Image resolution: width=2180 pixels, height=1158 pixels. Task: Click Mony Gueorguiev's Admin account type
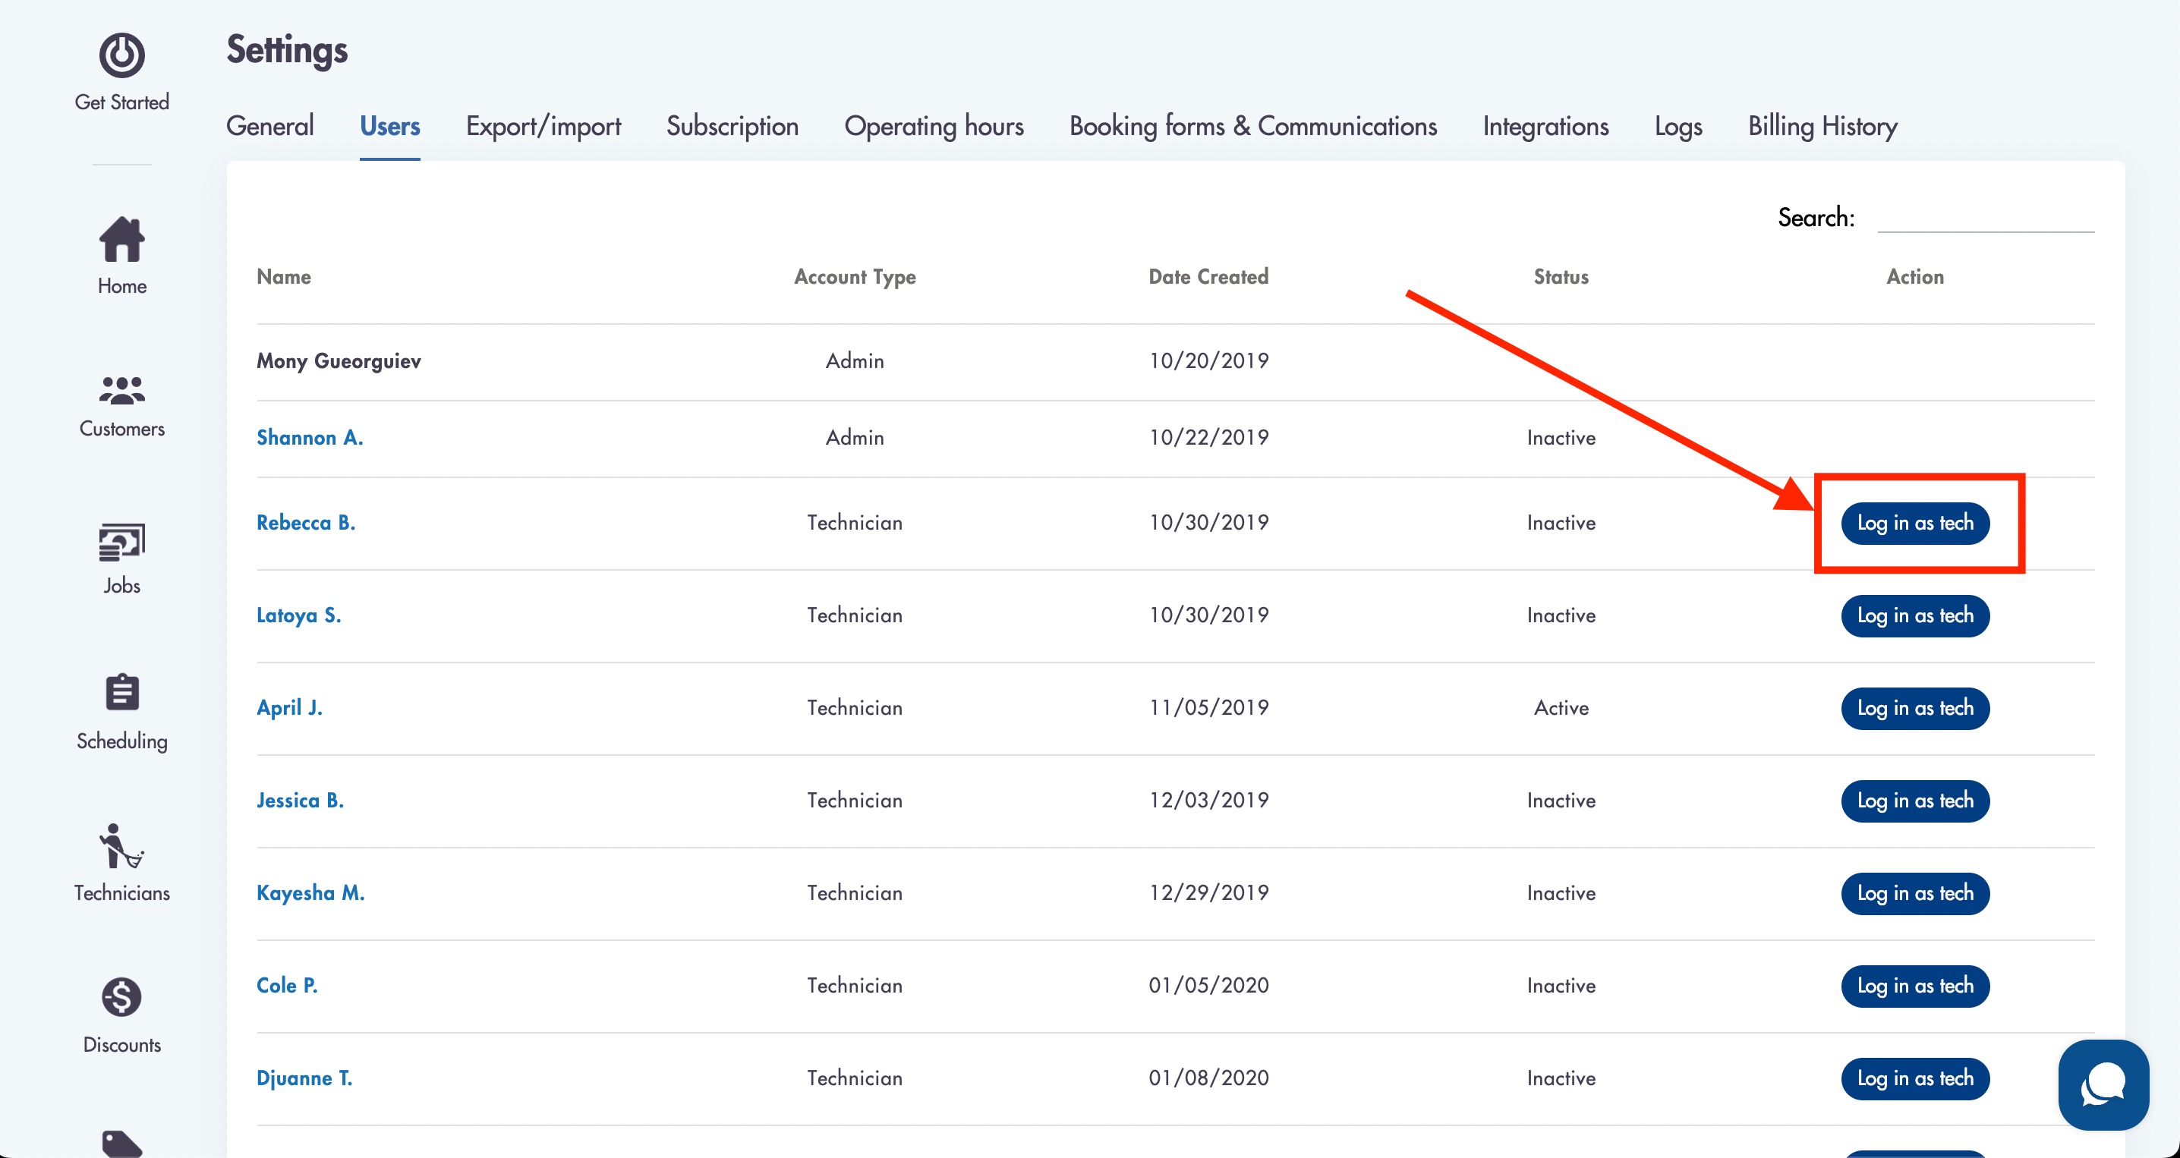pyautogui.click(x=855, y=361)
